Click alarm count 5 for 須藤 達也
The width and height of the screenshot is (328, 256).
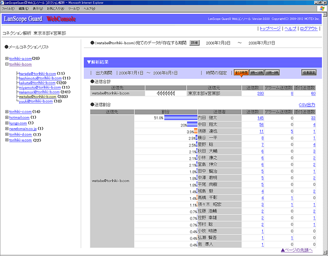coord(292,131)
